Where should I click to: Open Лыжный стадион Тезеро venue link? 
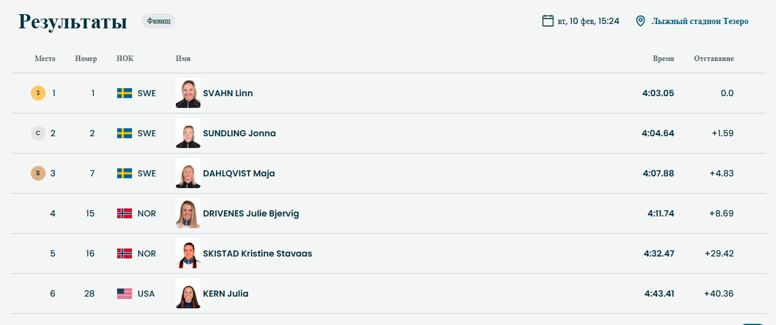(x=700, y=21)
